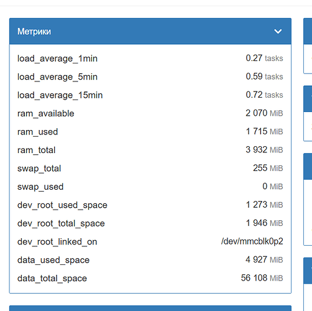The height and width of the screenshot is (311, 312).
Task: Click the data_total_space label
Action: click(52, 278)
